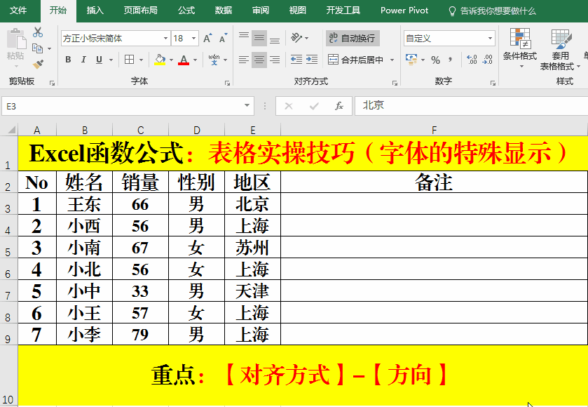
Task: Switch to the Power Pivot tab
Action: coord(404,11)
